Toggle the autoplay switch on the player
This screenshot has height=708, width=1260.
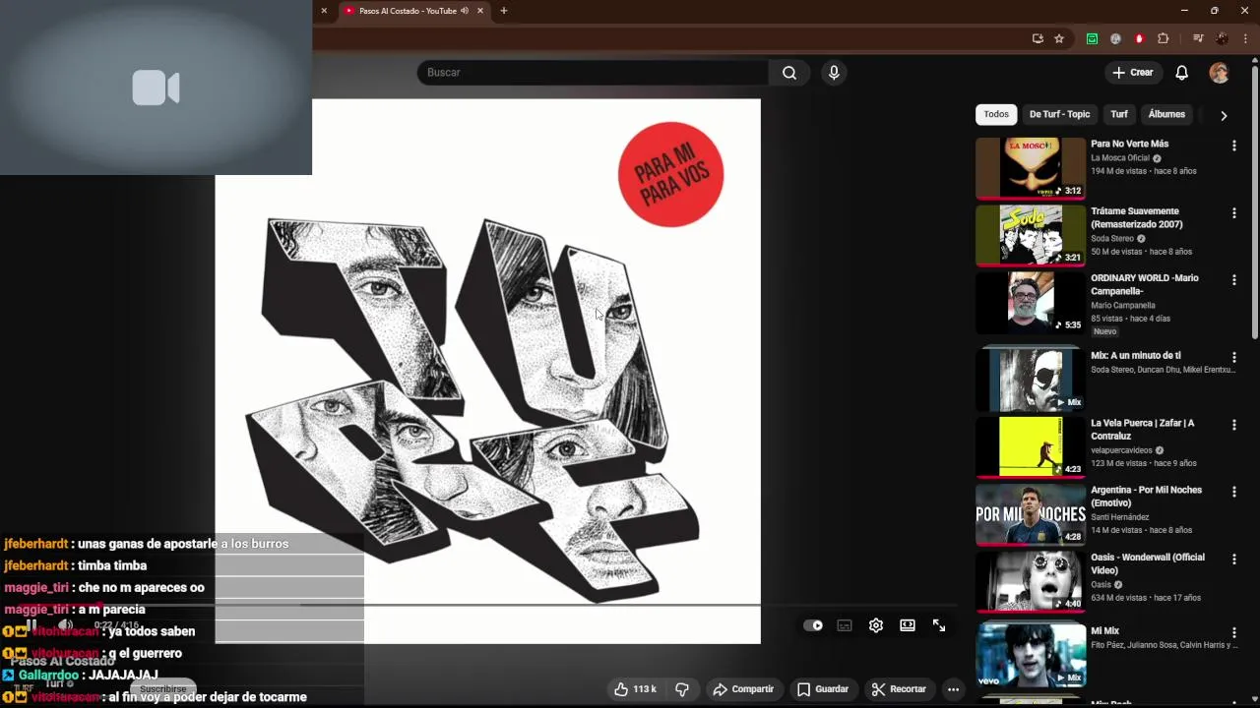[813, 625]
